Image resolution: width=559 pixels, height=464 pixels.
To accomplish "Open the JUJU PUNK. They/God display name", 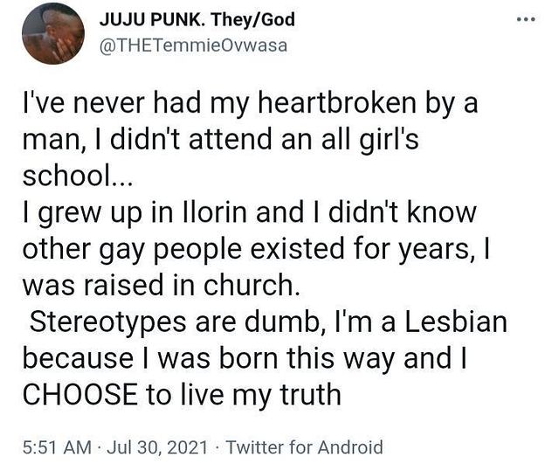I will [x=197, y=19].
